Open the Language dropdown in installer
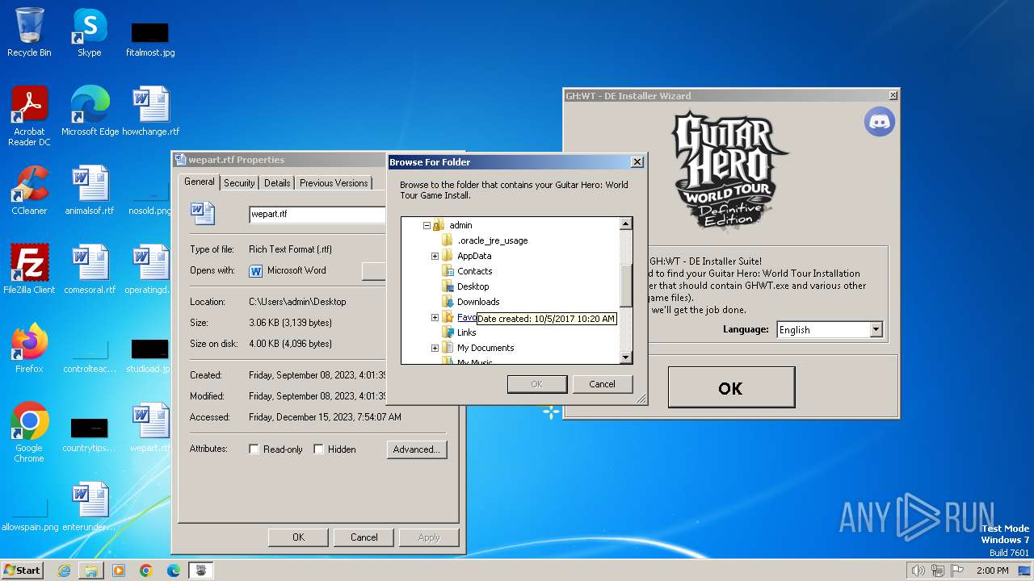 pyautogui.click(x=876, y=330)
